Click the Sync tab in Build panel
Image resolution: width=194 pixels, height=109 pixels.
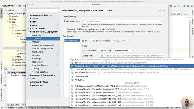pyautogui.click(x=13, y=69)
